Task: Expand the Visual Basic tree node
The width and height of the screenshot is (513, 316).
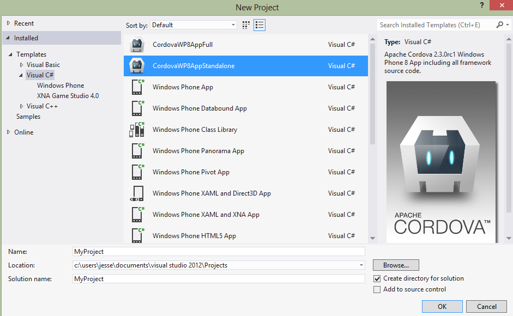Action: (22, 65)
